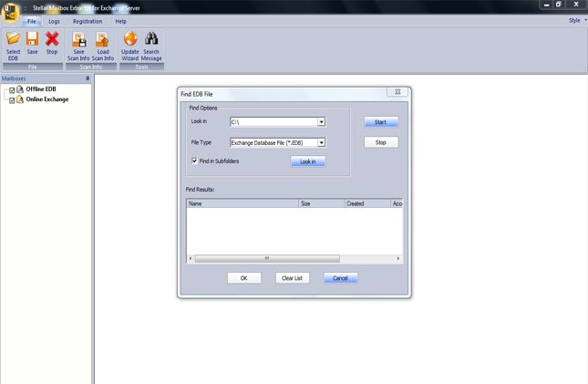Click the results scrollbar left arrow
Viewport: 588px width, 384px height.
point(191,258)
